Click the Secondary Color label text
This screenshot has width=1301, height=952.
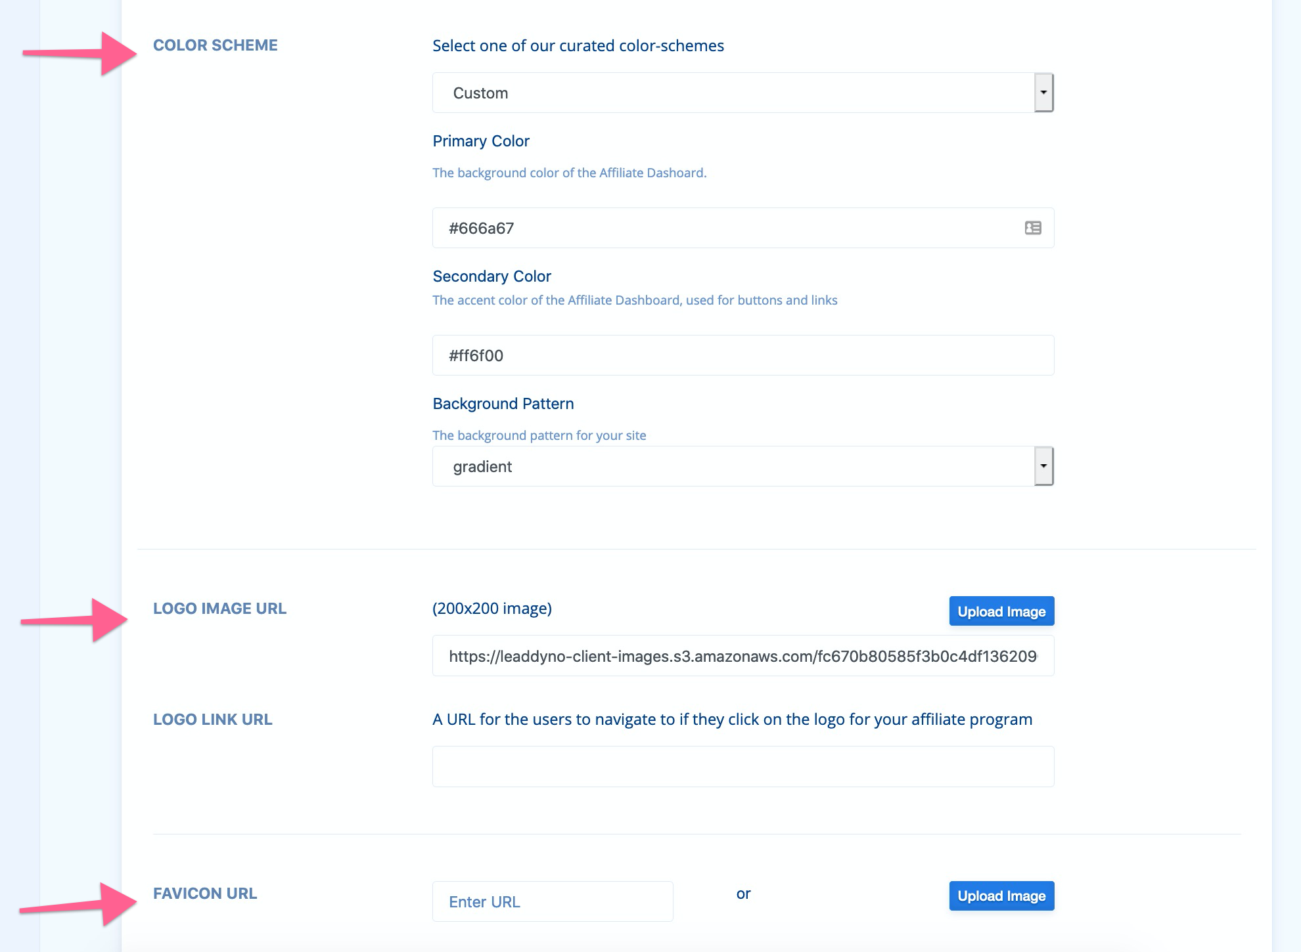tap(491, 276)
